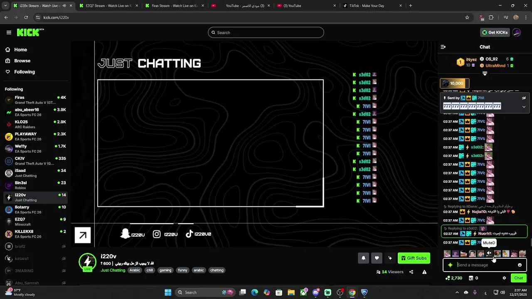Image resolution: width=532 pixels, height=299 pixels.
Task: Open the chat shop icon
Action: tap(471, 278)
